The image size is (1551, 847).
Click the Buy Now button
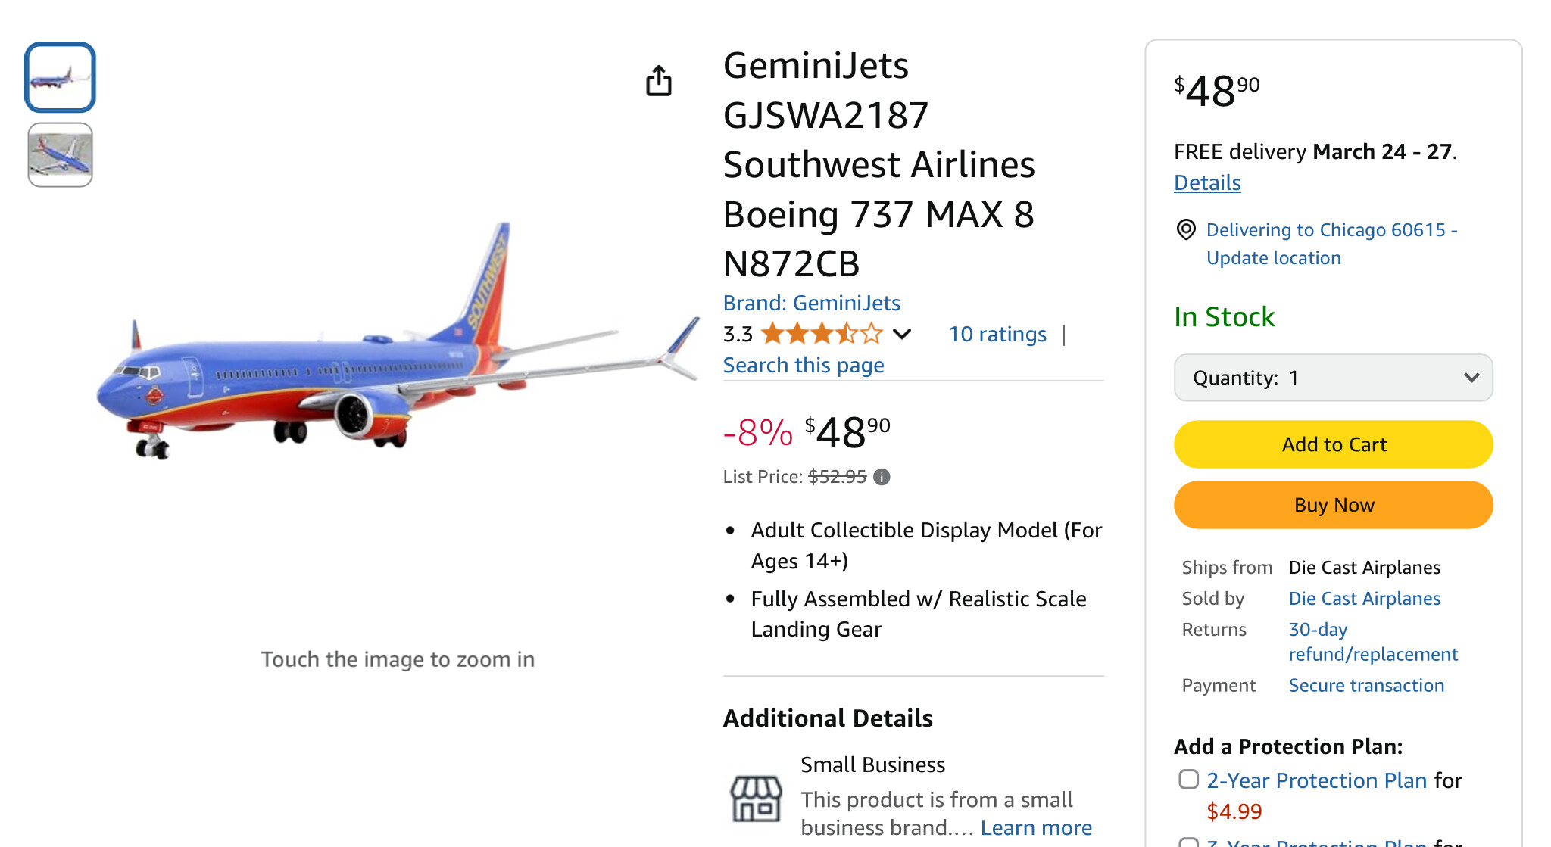point(1333,505)
